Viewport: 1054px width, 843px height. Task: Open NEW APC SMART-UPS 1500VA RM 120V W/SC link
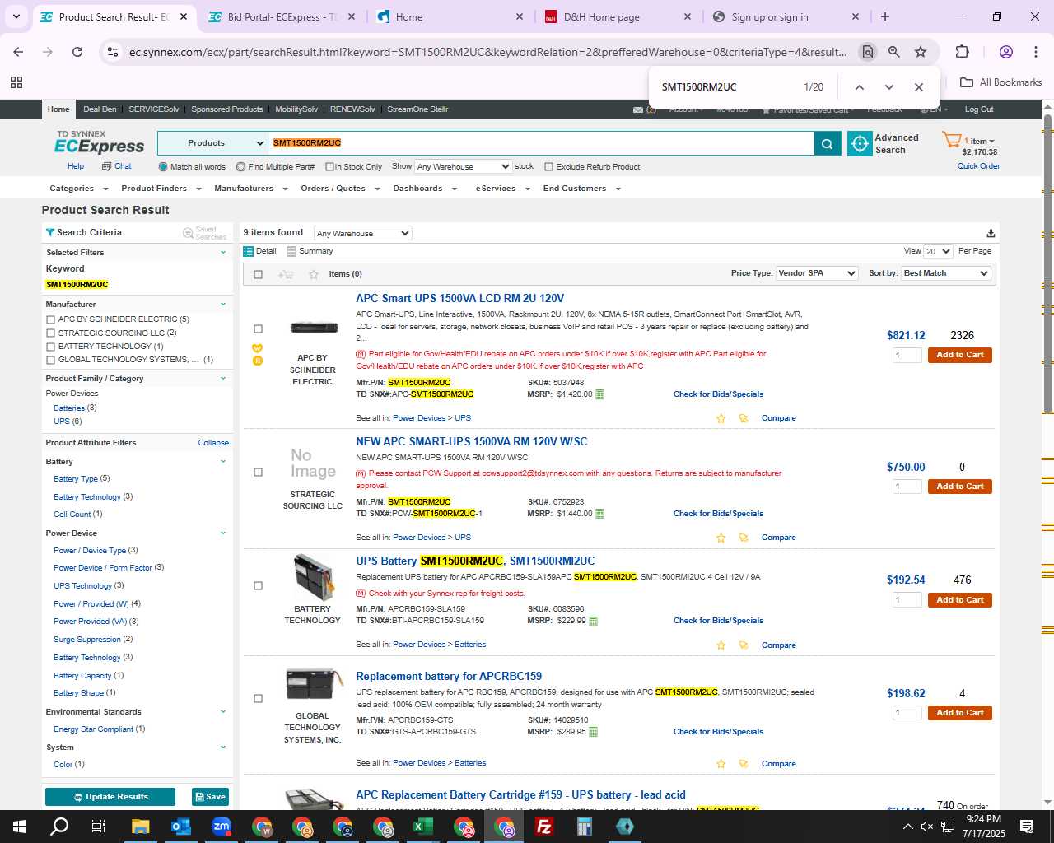click(471, 442)
